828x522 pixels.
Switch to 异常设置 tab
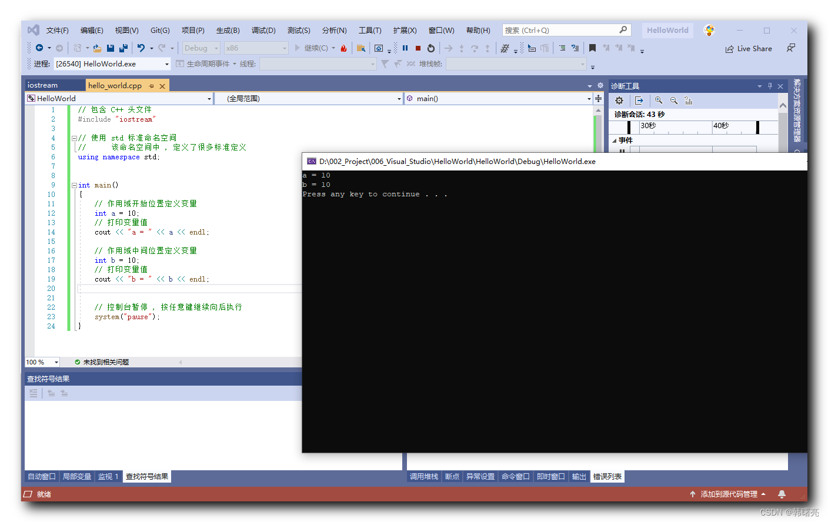480,477
